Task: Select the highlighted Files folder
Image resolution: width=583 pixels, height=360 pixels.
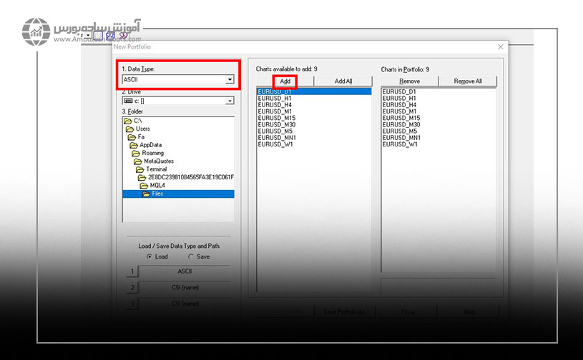Action: pyautogui.click(x=157, y=194)
